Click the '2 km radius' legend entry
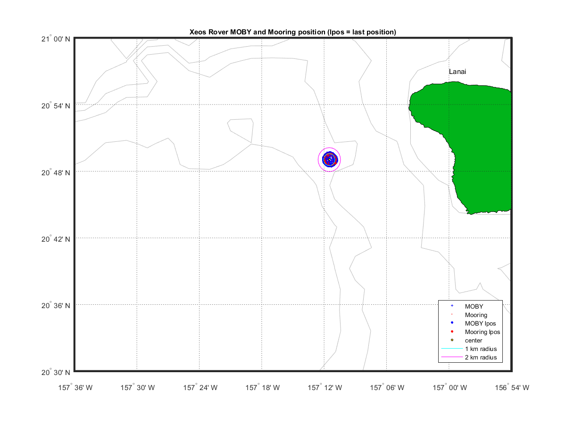 [481, 358]
